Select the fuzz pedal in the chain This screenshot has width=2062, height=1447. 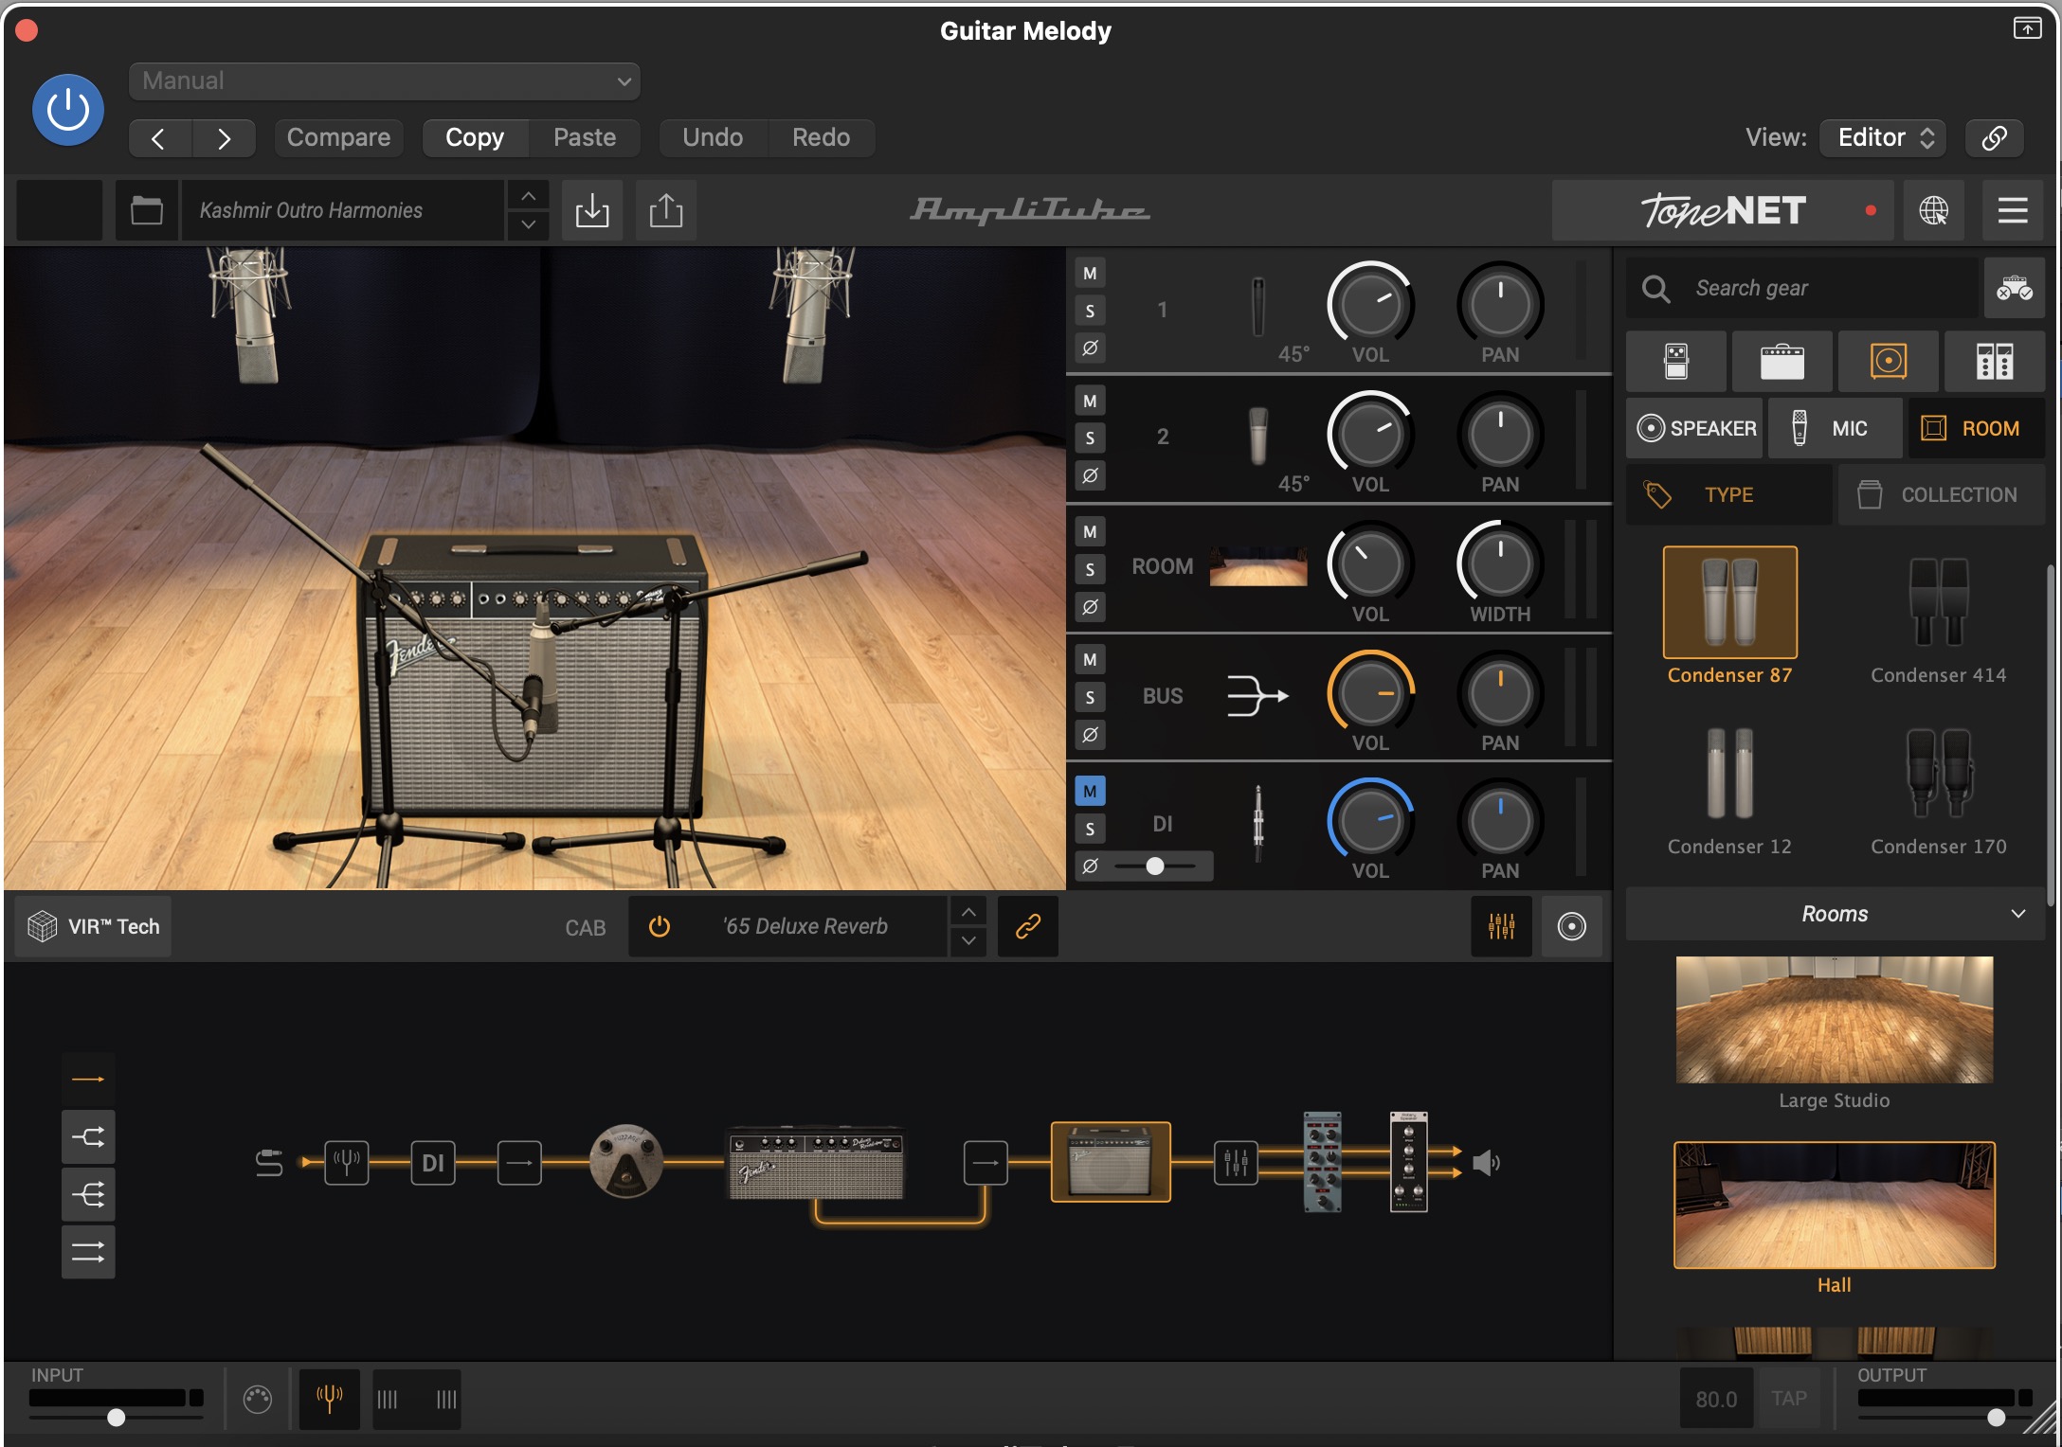pos(625,1161)
